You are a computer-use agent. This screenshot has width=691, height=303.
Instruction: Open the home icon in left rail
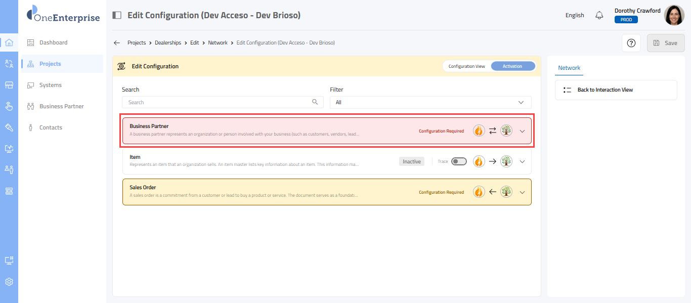tap(9, 42)
